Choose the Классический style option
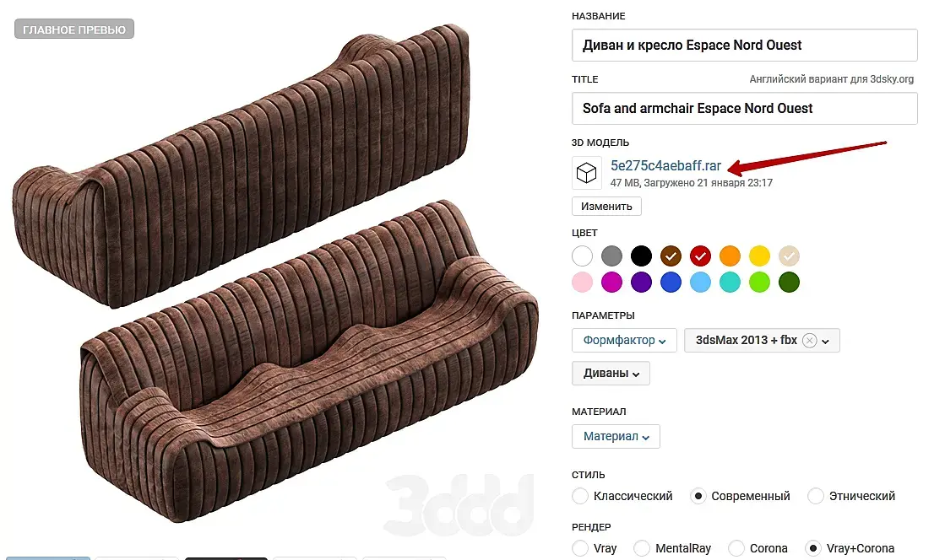Screen dimensions: 945x560 click(580, 496)
